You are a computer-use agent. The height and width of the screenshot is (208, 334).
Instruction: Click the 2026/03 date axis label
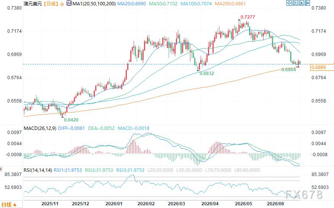tap(177, 204)
